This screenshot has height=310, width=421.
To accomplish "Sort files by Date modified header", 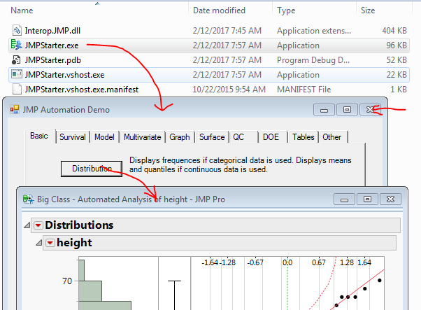I will click(x=219, y=10).
